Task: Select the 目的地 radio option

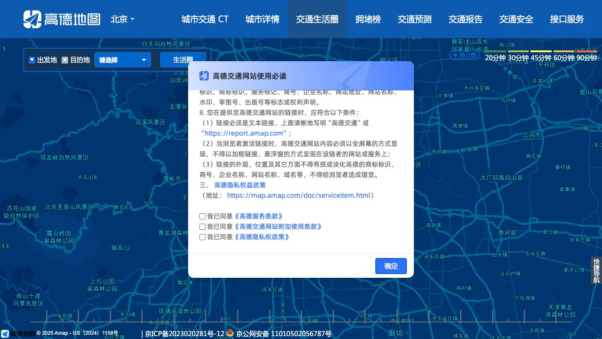Action: pos(65,60)
